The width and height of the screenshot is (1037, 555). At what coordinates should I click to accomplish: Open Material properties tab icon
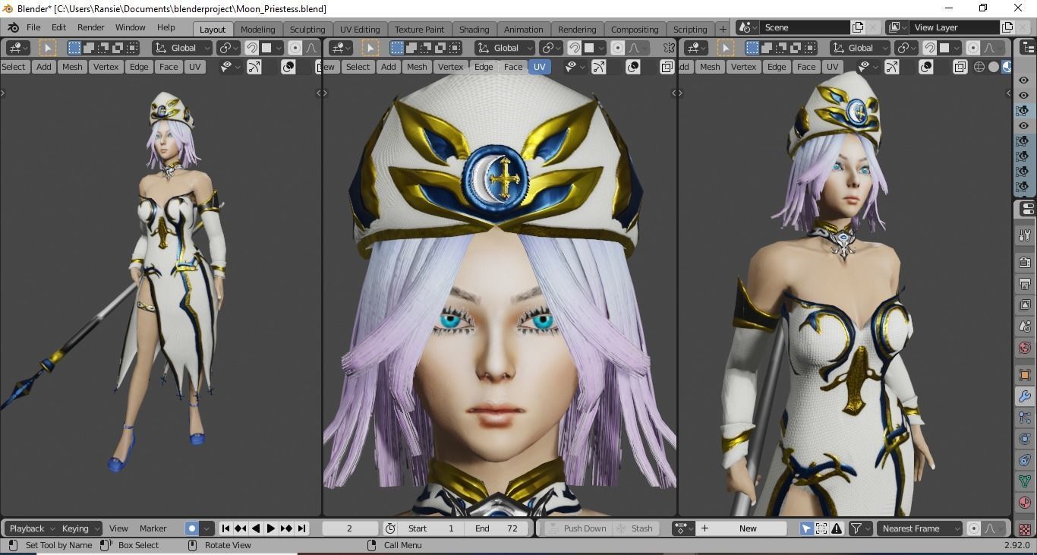[x=1025, y=502]
